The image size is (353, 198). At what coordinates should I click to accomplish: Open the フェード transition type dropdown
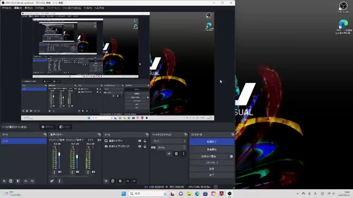click(169, 141)
